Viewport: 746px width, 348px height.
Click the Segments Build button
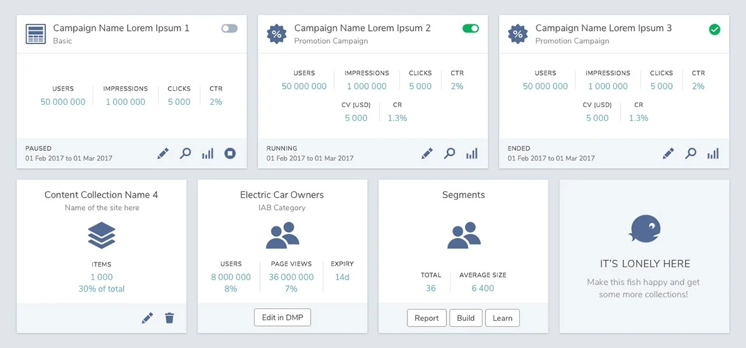pos(466,318)
